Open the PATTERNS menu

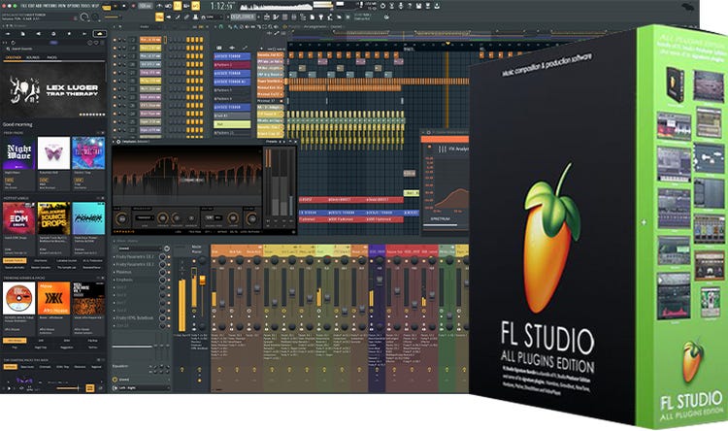coord(50,6)
